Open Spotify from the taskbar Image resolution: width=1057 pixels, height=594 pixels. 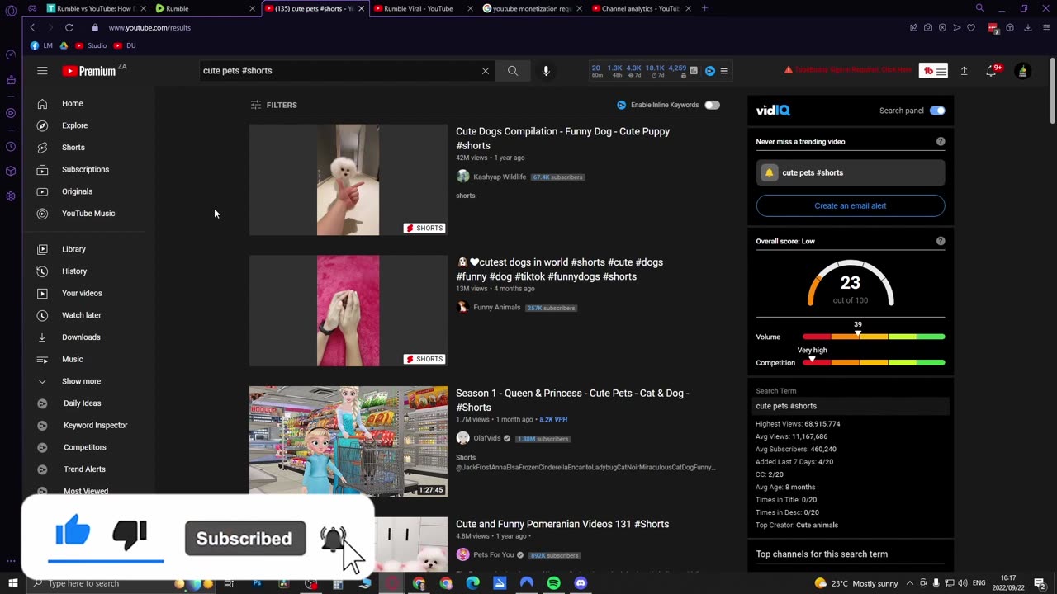[553, 583]
